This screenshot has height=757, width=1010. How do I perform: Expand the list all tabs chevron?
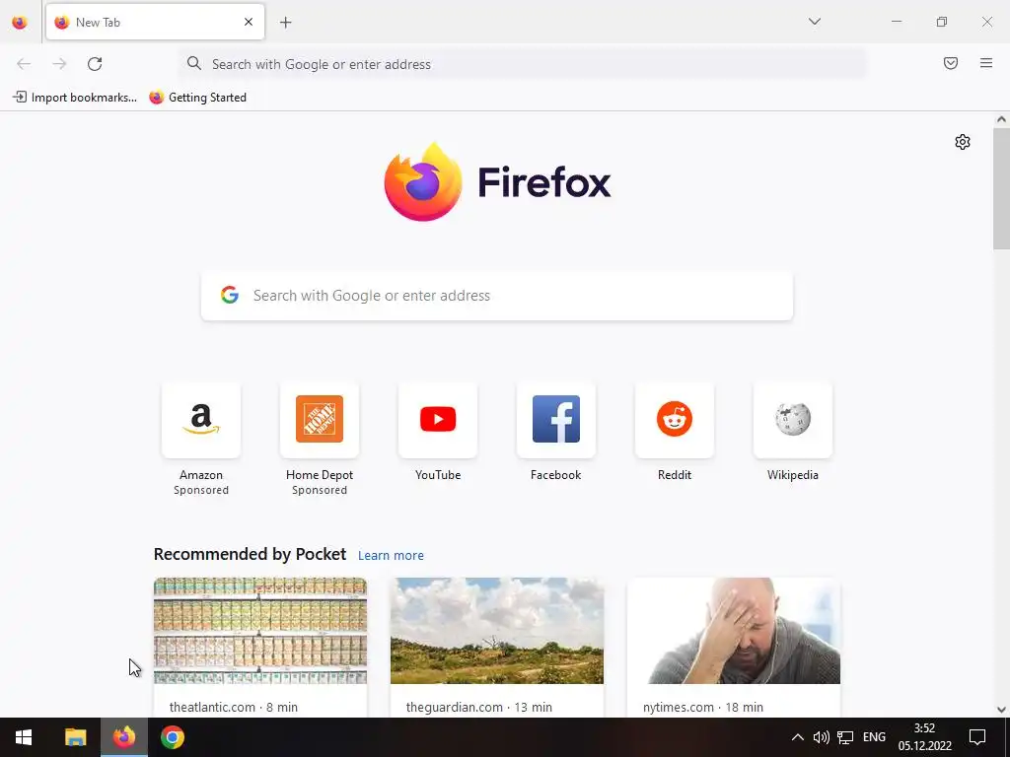click(x=815, y=22)
